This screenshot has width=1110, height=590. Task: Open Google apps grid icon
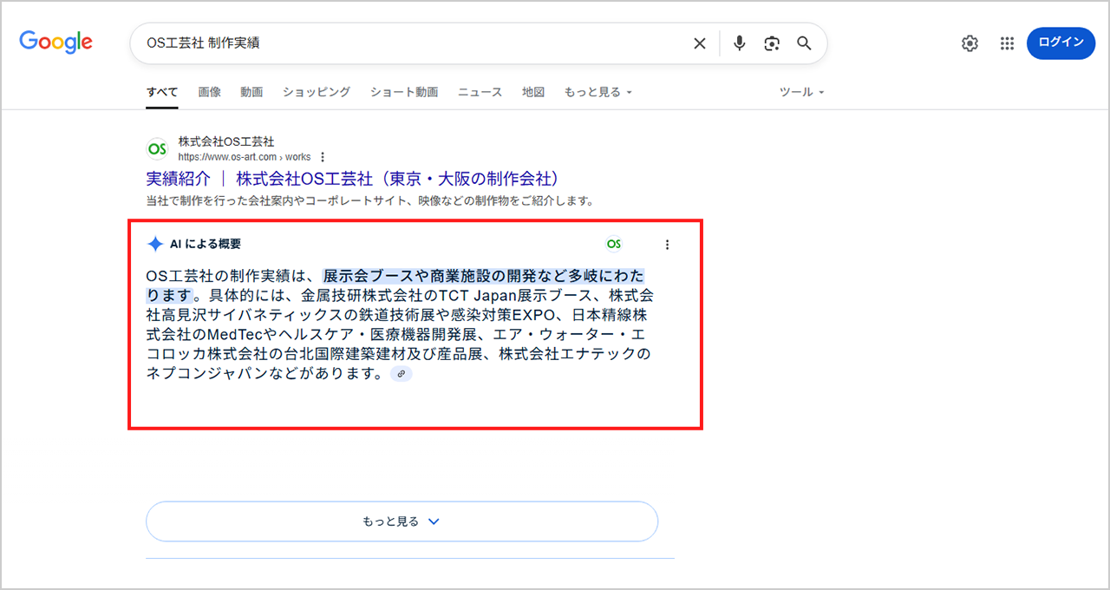(x=1007, y=43)
